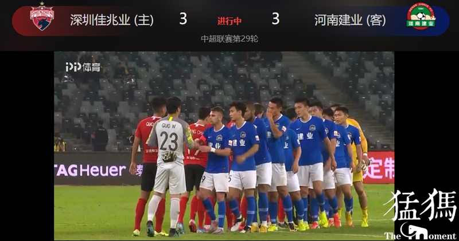Click the match video frame center
This screenshot has width=459, height=241.
pos(224,146)
